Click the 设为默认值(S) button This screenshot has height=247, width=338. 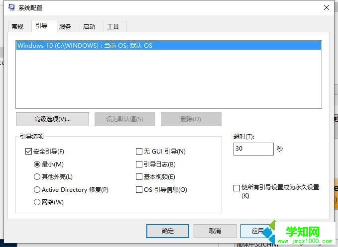125,119
